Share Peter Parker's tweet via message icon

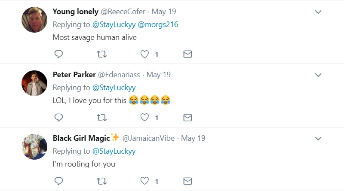tap(187, 118)
